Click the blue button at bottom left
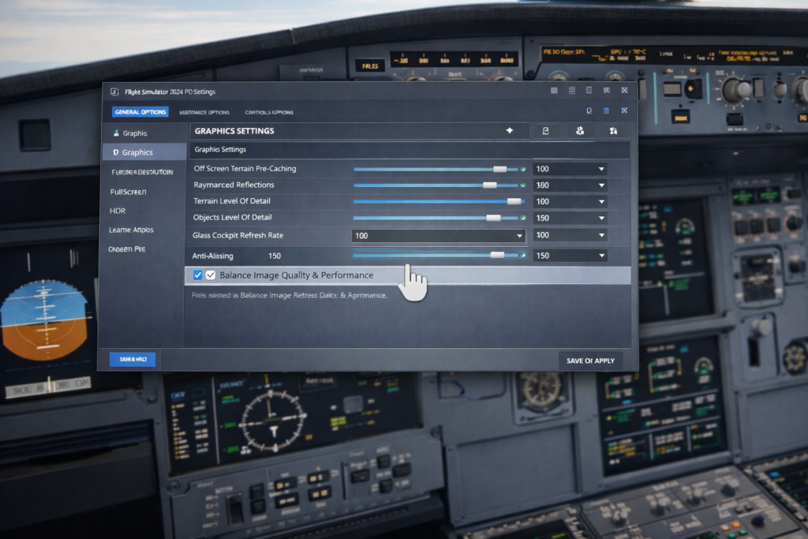This screenshot has height=539, width=808. pos(132,360)
